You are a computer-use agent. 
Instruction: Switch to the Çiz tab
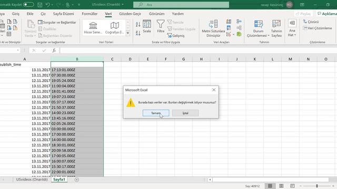click(43, 14)
